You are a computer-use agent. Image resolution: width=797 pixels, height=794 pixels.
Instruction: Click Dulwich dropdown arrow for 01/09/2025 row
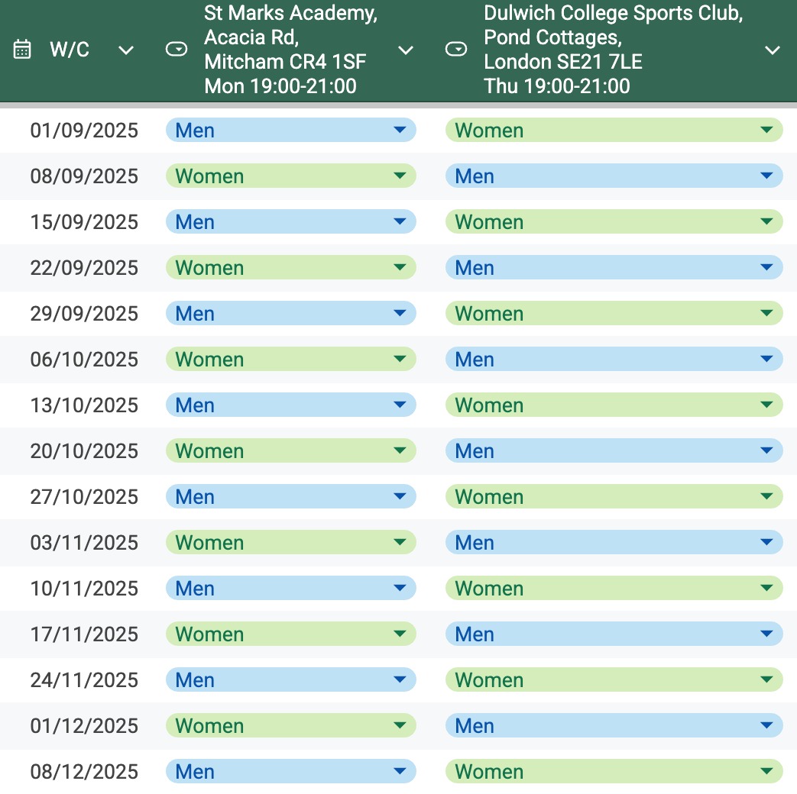coord(766,131)
